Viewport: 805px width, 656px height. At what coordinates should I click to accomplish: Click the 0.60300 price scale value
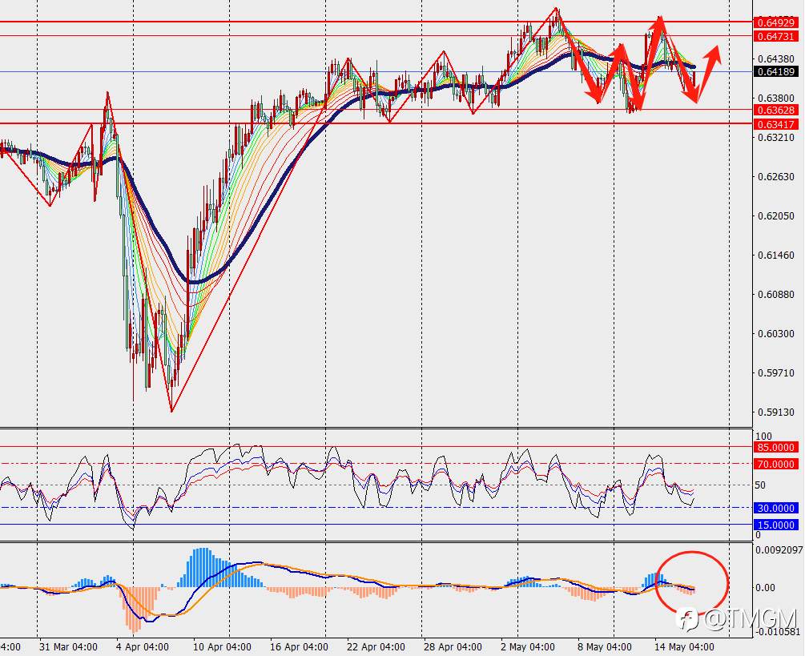click(775, 334)
